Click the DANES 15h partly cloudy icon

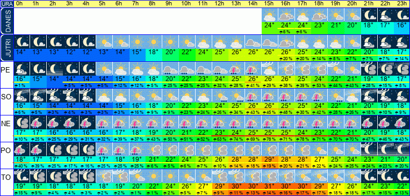click(x=270, y=15)
